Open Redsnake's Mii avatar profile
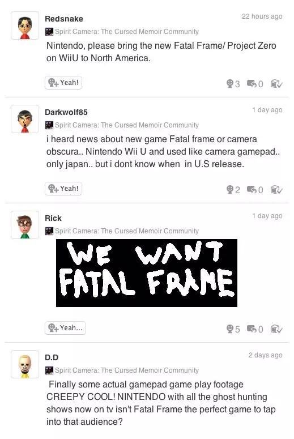This screenshot has width=294, height=439. (x=25, y=25)
